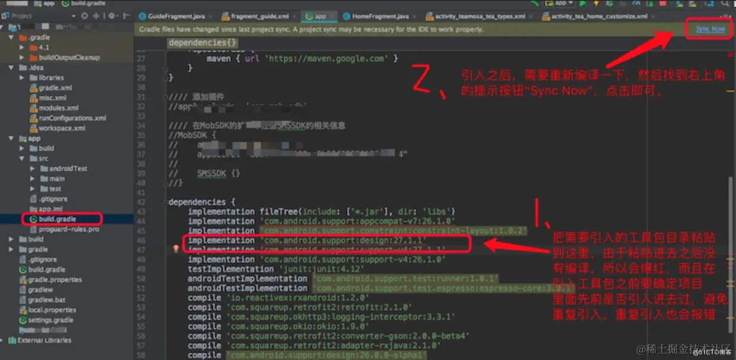Click the intention lightbulb icon in gutter

click(x=176, y=249)
